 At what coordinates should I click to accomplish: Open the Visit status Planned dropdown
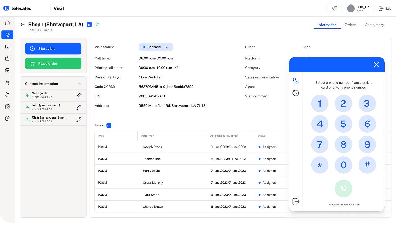[x=156, y=47]
